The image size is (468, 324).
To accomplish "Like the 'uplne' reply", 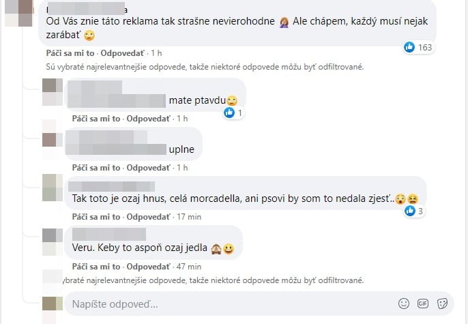I will pos(96,168).
